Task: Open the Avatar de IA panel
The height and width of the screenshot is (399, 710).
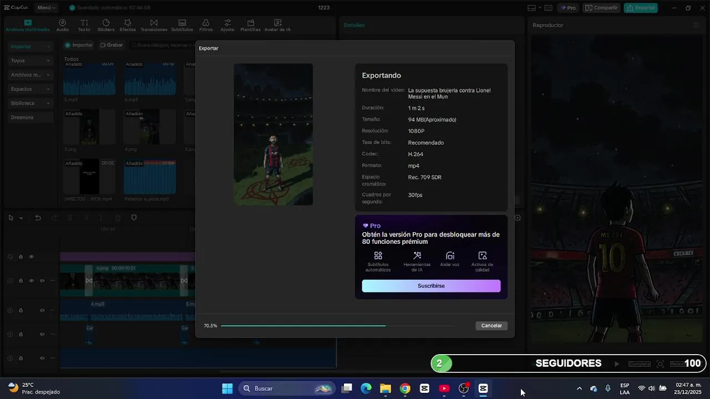Action: [277, 25]
